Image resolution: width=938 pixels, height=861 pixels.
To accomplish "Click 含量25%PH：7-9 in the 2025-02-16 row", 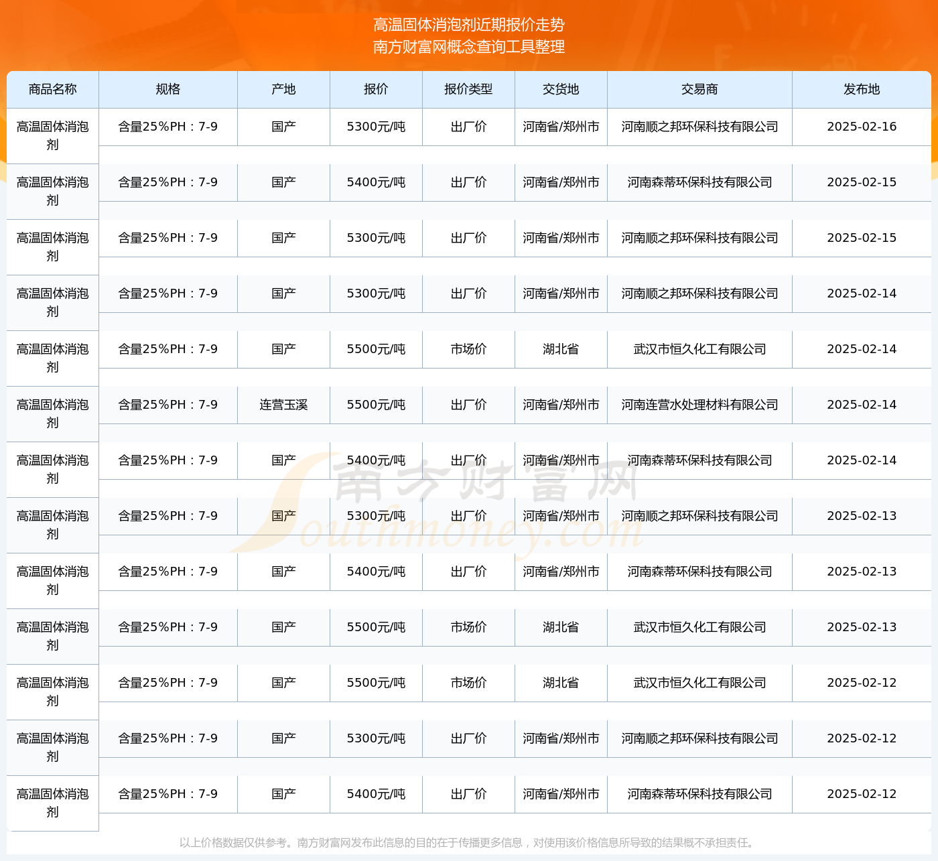I will tap(168, 127).
